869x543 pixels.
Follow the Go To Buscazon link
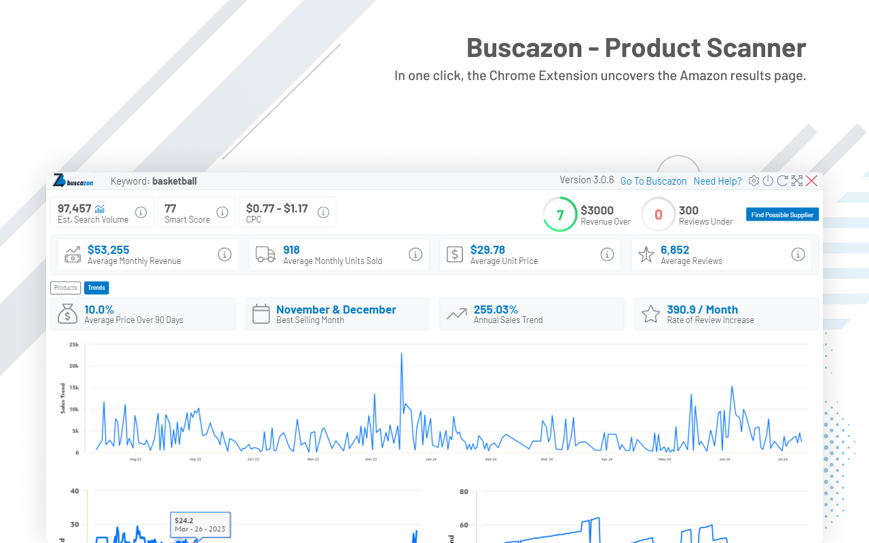(654, 181)
